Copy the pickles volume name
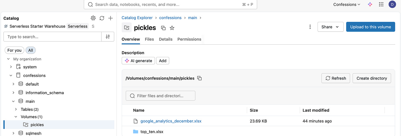 163,28
